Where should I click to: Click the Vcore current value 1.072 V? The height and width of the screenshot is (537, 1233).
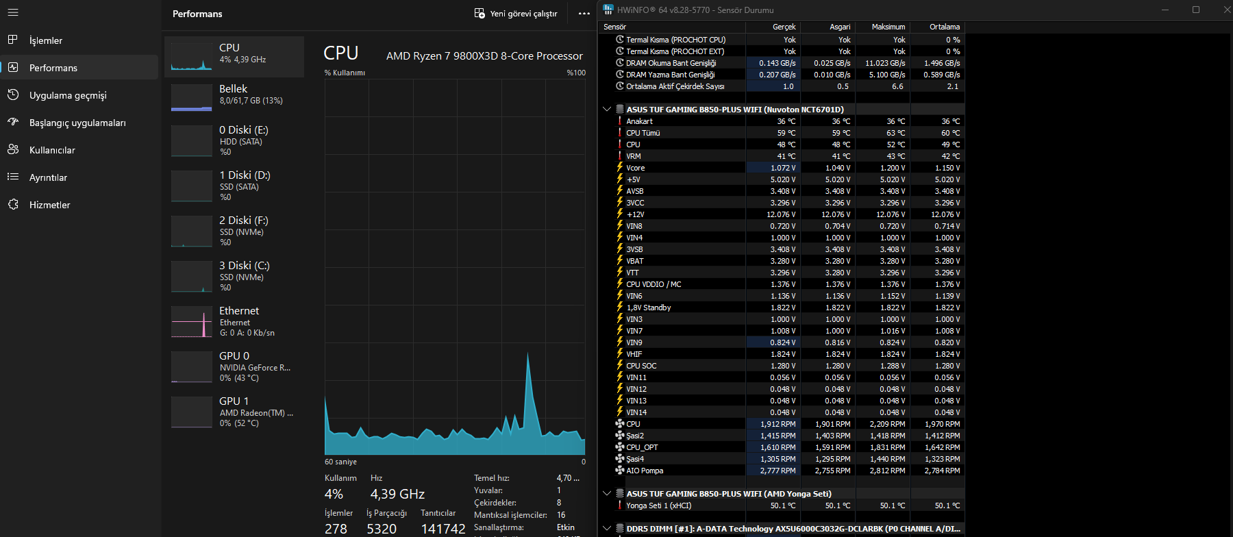point(783,168)
